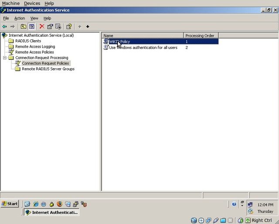Viewport: 279px width, 224px height.
Task: Open the Action menu
Action: [20, 18]
